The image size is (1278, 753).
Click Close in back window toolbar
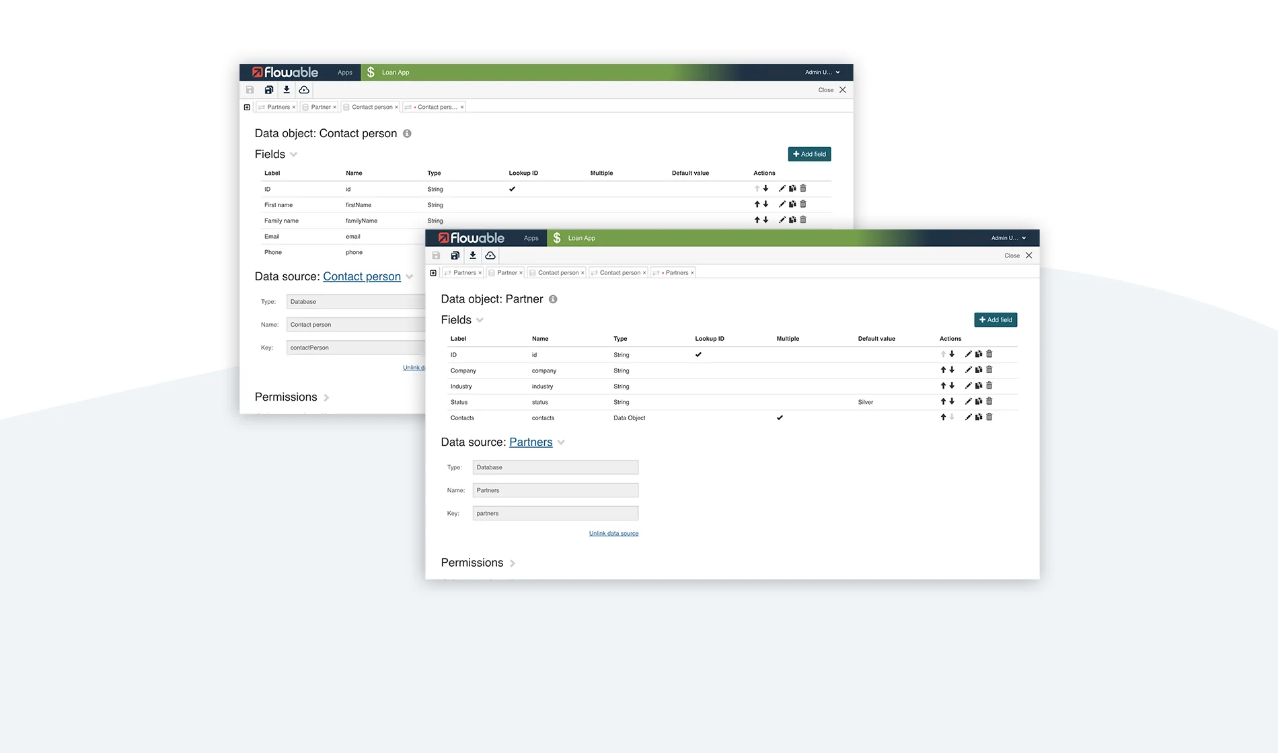(832, 90)
